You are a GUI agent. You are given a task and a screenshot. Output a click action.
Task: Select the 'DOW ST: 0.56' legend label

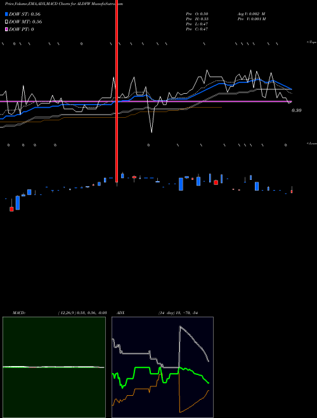click(x=25, y=14)
